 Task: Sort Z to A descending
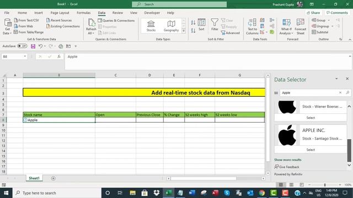193,31
